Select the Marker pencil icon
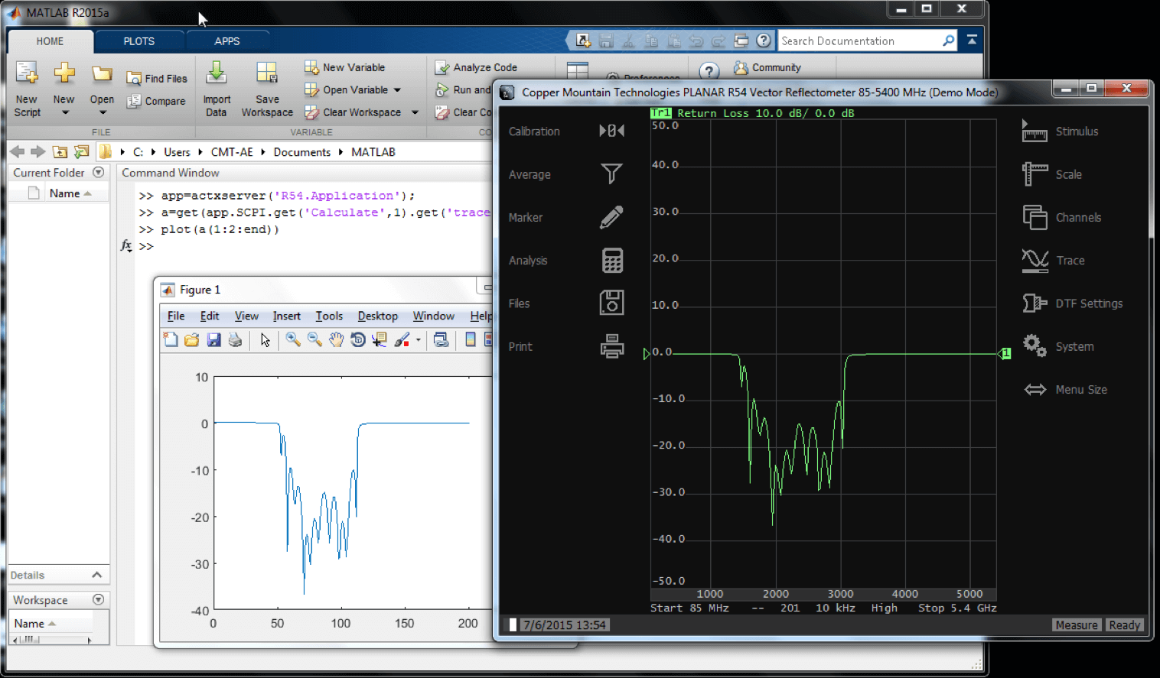The height and width of the screenshot is (678, 1160). (x=611, y=217)
